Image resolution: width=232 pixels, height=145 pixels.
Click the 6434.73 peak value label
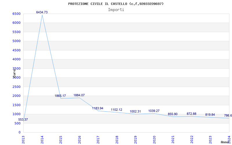click(x=42, y=12)
